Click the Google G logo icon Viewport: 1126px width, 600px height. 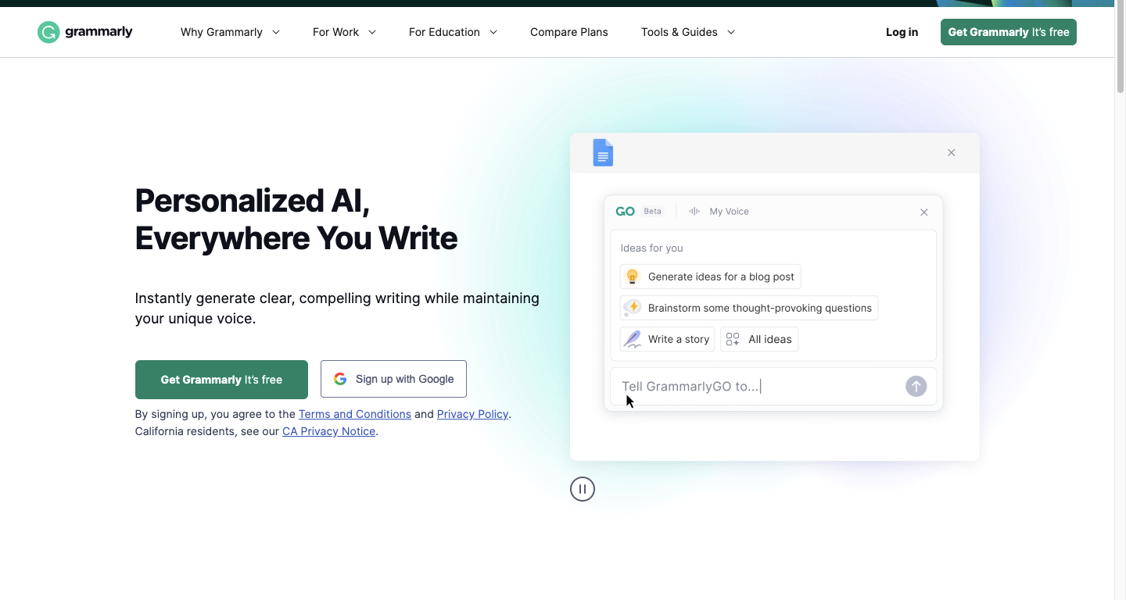tap(340, 379)
